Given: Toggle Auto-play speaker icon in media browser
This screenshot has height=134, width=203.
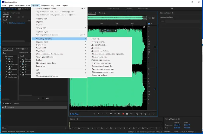Looking at the screenshot, I should pos(47,98).
